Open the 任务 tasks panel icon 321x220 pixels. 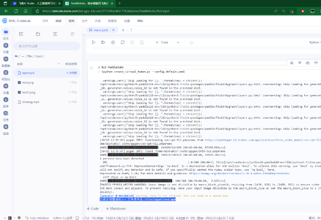(x=6, y=113)
